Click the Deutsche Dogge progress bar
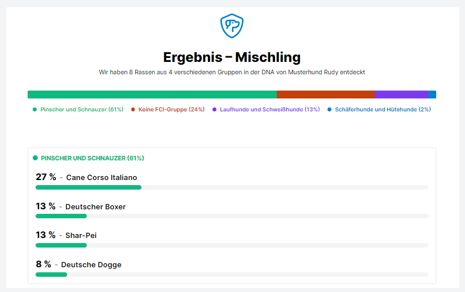Image resolution: width=465 pixels, height=292 pixels. pyautogui.click(x=232, y=275)
